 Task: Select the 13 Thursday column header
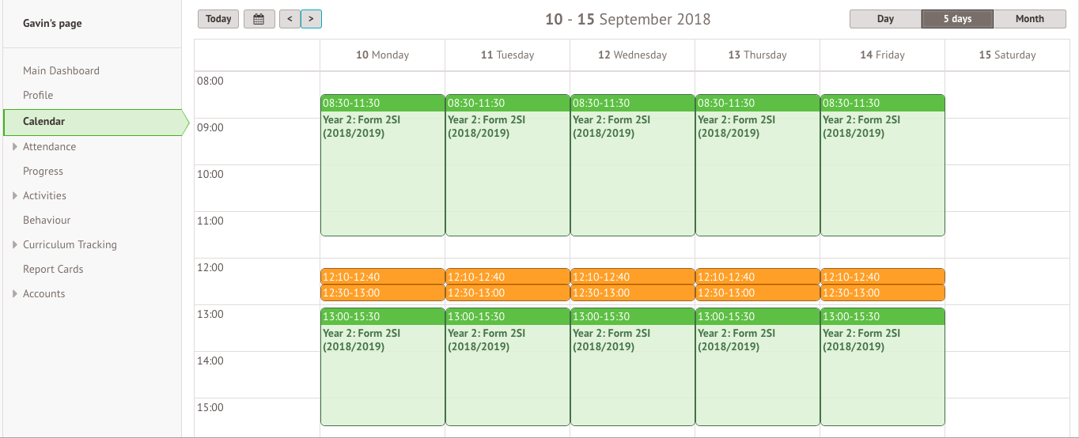tap(757, 55)
